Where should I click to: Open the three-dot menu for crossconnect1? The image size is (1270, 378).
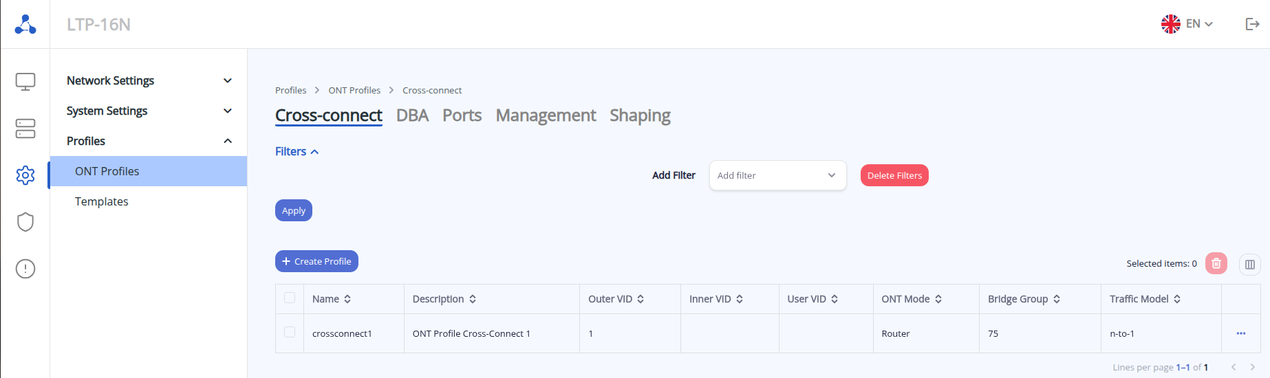[x=1240, y=333]
